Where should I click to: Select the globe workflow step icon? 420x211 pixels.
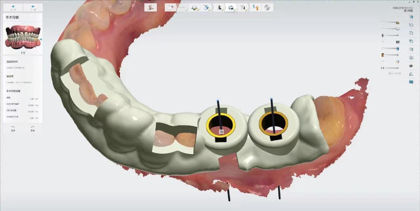[x=195, y=8]
